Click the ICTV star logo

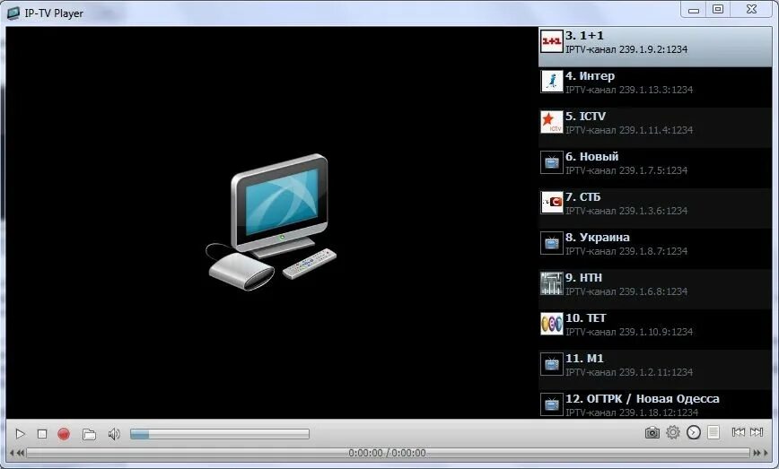pos(551,122)
